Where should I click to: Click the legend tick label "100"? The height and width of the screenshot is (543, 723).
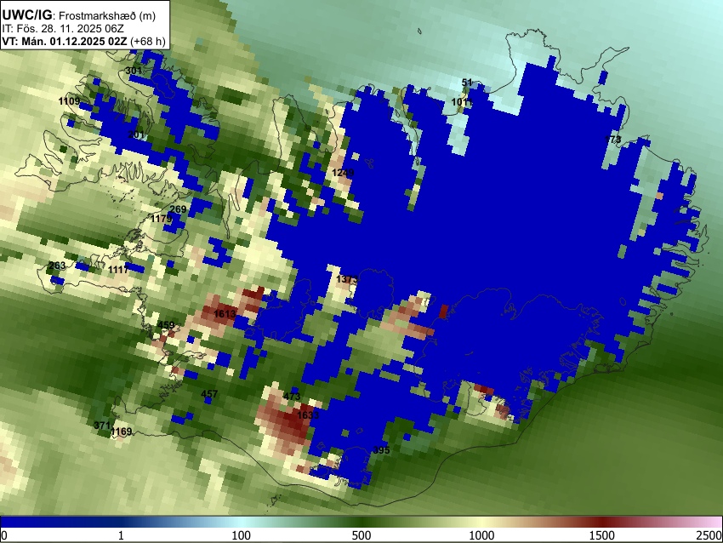(242, 535)
